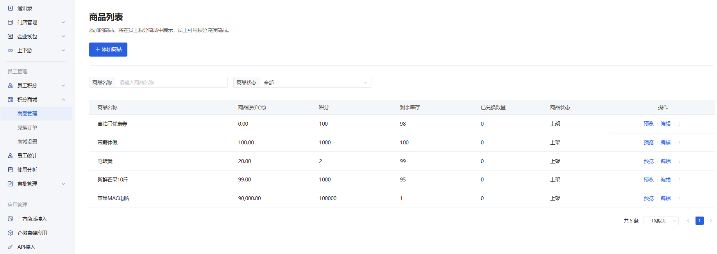This screenshot has width=717, height=254.
Task: Click the 上下游 link icon
Action: (x=11, y=50)
